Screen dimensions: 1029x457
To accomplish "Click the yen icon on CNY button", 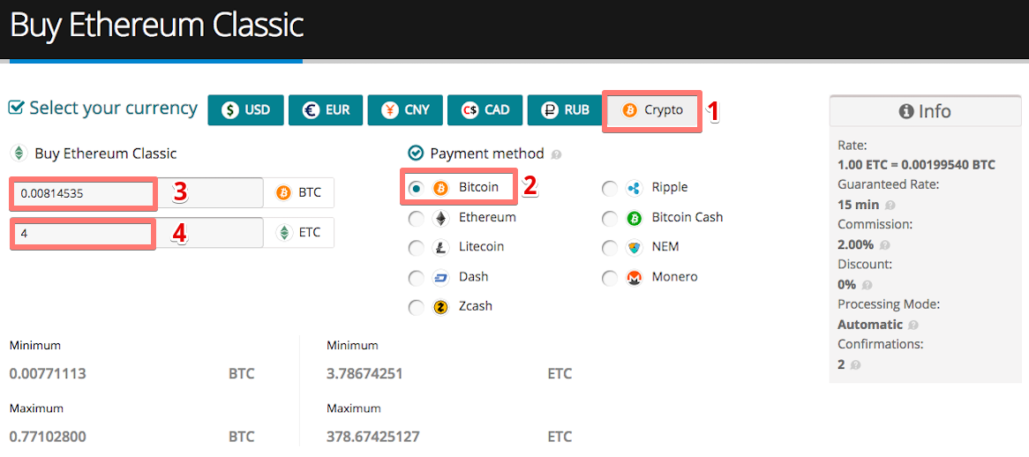I will (389, 110).
